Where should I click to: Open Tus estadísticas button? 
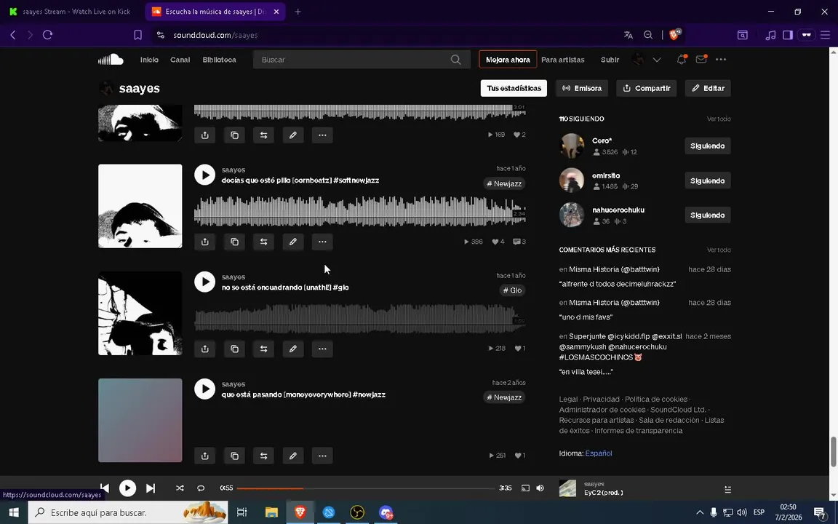(x=514, y=88)
